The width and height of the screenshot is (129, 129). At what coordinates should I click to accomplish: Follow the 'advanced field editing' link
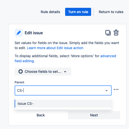pos(65,58)
